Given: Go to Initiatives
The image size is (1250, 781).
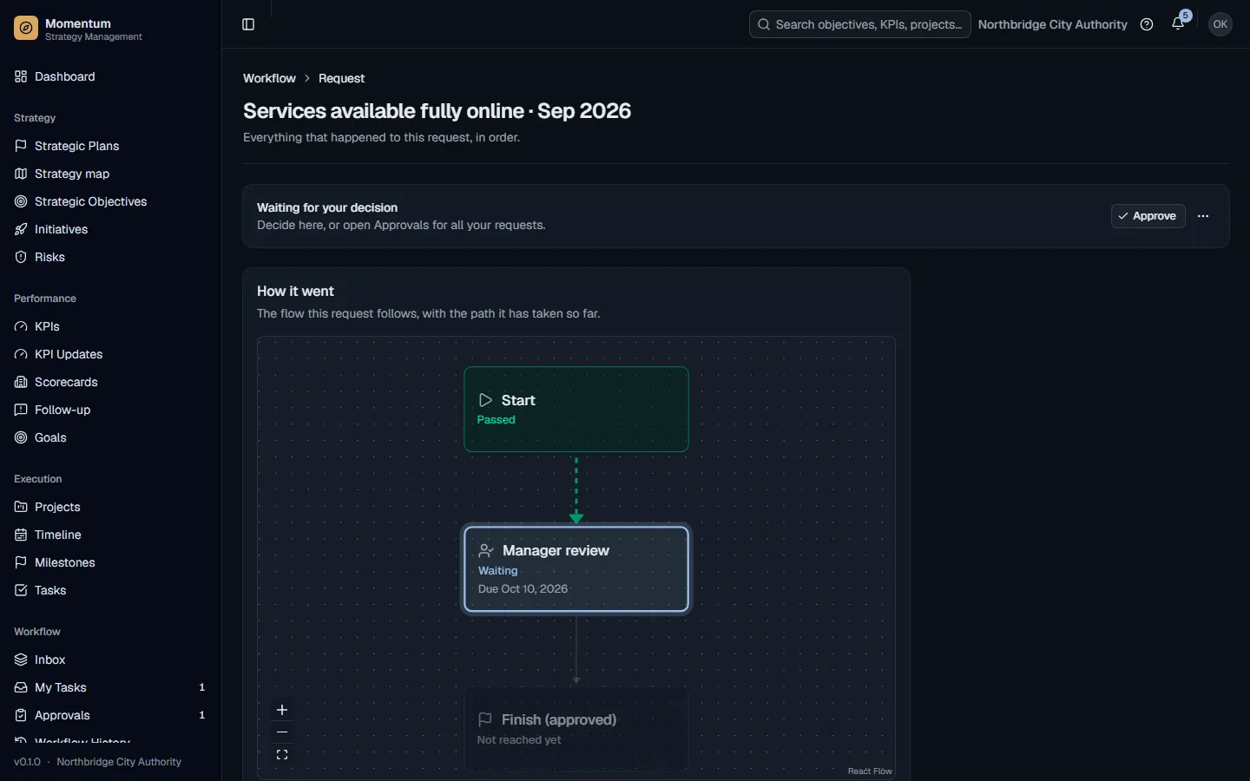Looking at the screenshot, I should [x=110, y=229].
